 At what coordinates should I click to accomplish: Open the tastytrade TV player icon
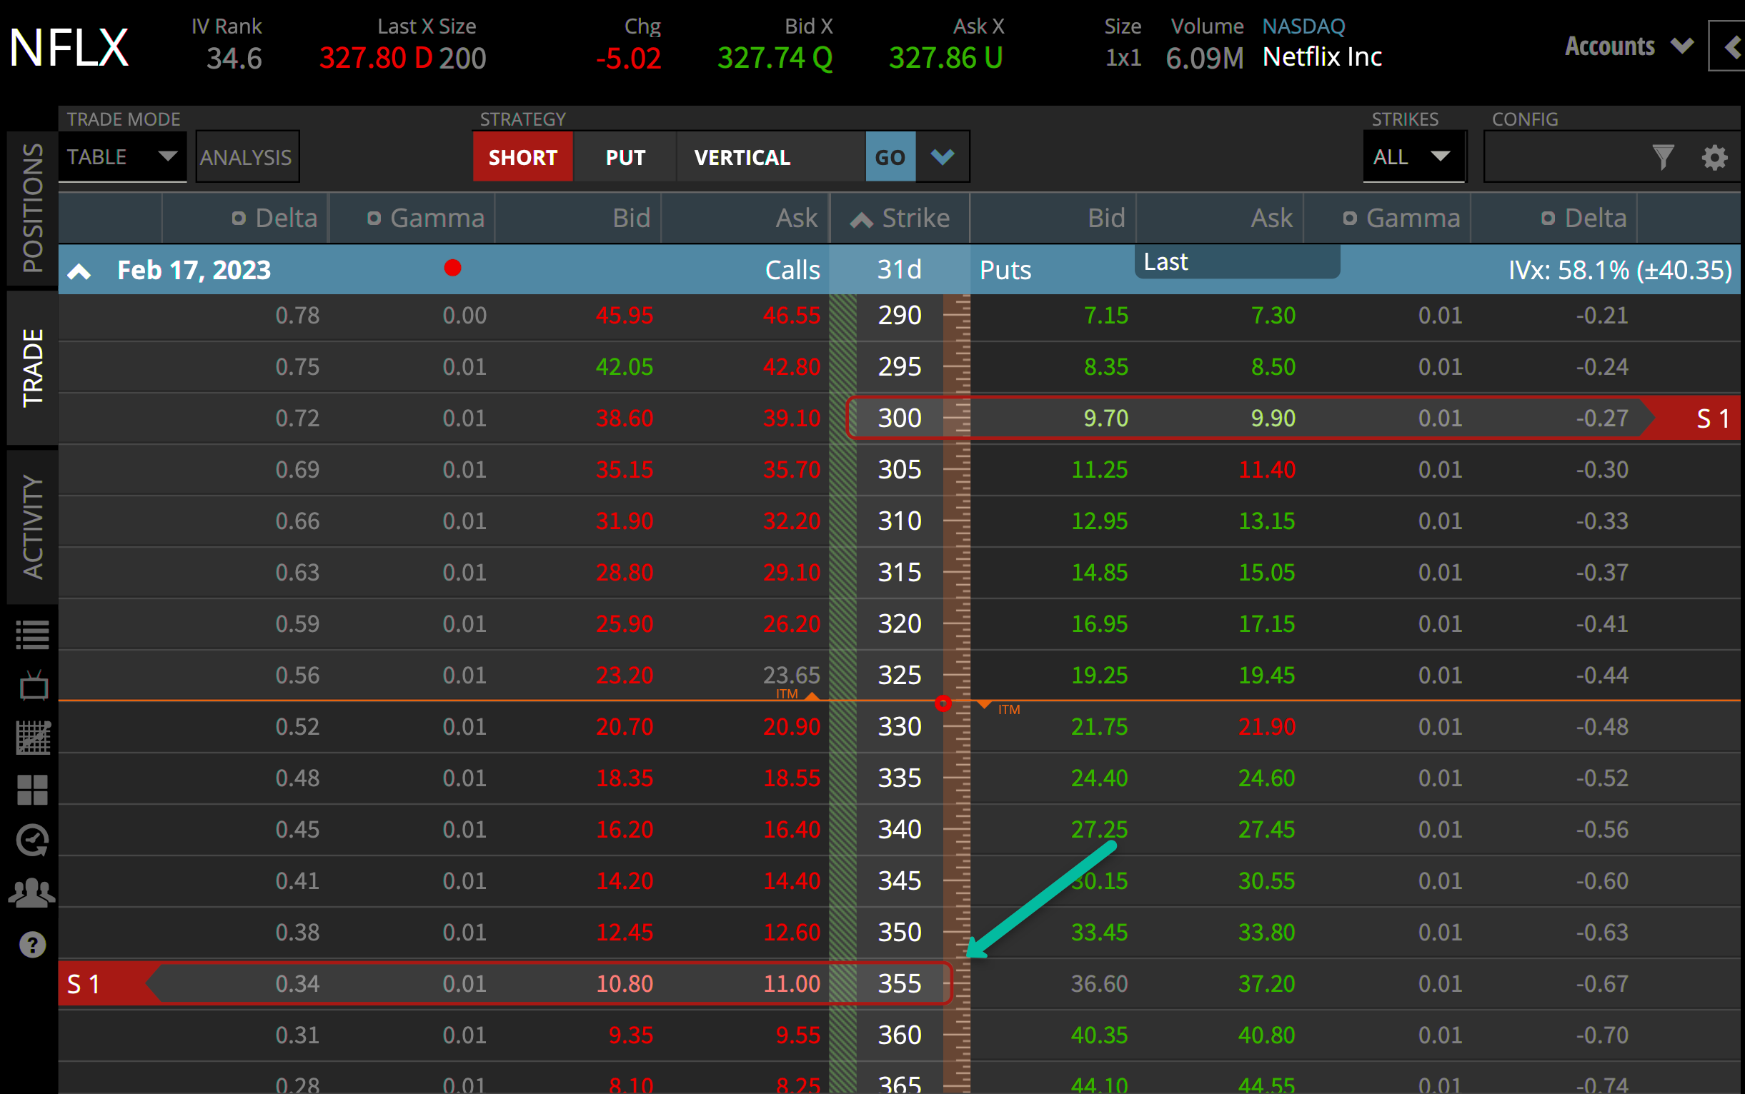33,686
